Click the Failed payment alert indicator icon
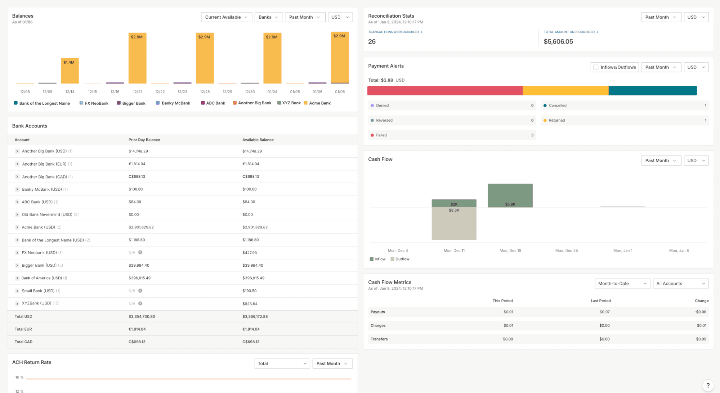720x393 pixels. point(373,135)
